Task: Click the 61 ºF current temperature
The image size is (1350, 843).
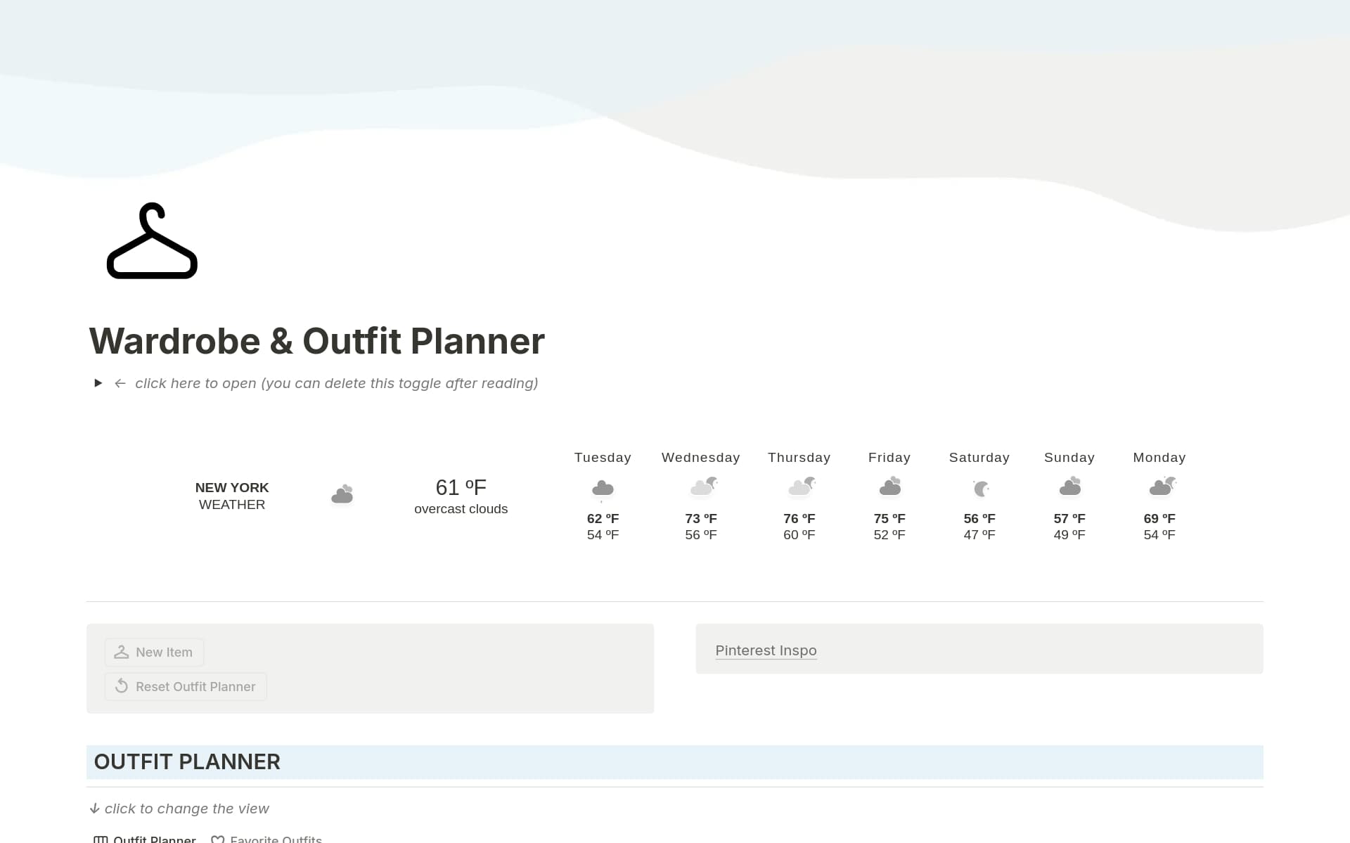Action: pyautogui.click(x=461, y=487)
